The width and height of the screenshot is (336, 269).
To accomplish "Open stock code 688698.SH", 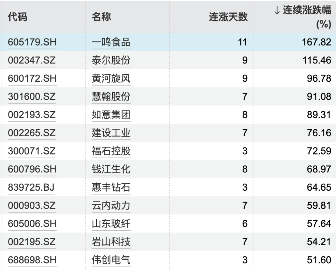I will pyautogui.click(x=32, y=260).
